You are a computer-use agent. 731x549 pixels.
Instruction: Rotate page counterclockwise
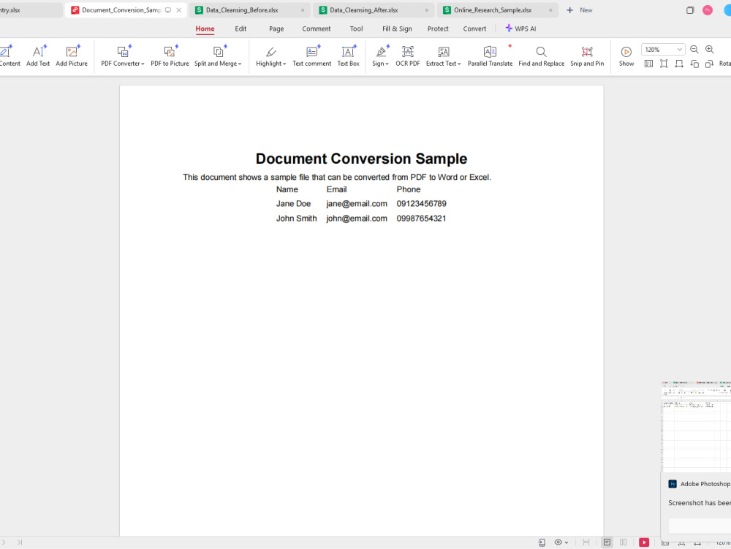point(694,64)
